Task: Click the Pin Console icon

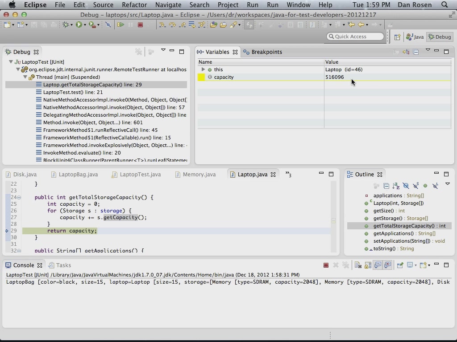Action: (x=400, y=265)
